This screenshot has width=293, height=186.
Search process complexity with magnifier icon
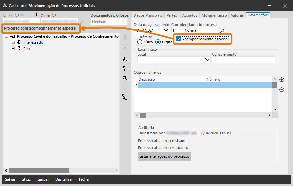[222, 31]
